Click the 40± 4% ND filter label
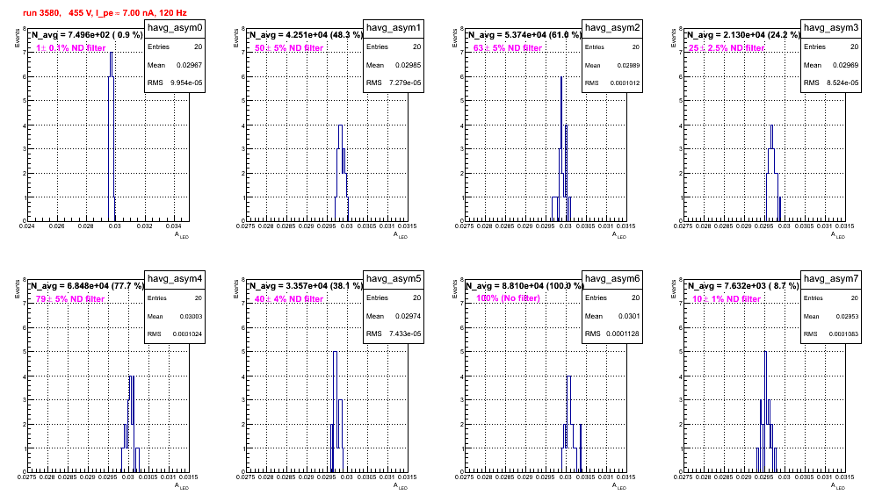Viewport: 875px width, 502px height. (x=289, y=299)
